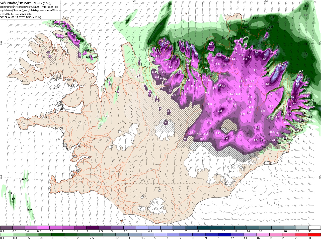321x240 pixels.
Task: Click the rigning/skúrir description line
Action: [29, 7]
